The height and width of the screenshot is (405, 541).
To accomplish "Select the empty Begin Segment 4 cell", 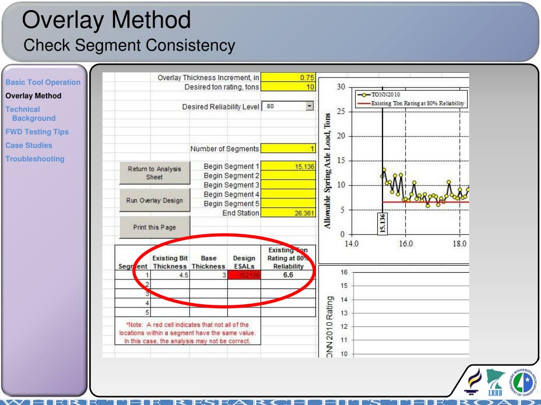I will [288, 194].
